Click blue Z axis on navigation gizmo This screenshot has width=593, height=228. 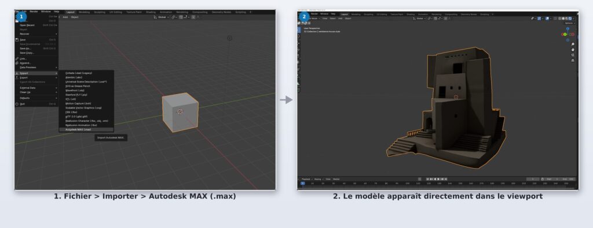click(x=568, y=29)
